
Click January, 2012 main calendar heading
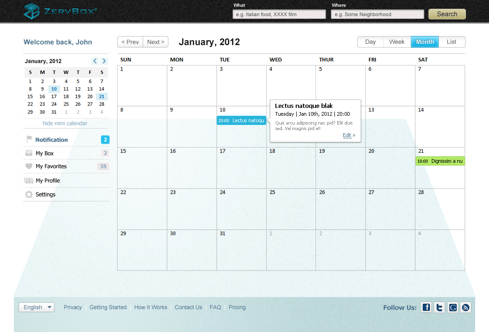pos(209,42)
